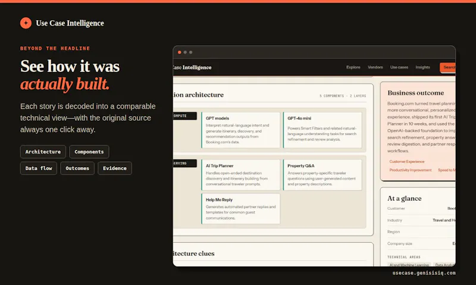Click the AI and Machine Learning tag

point(409,265)
